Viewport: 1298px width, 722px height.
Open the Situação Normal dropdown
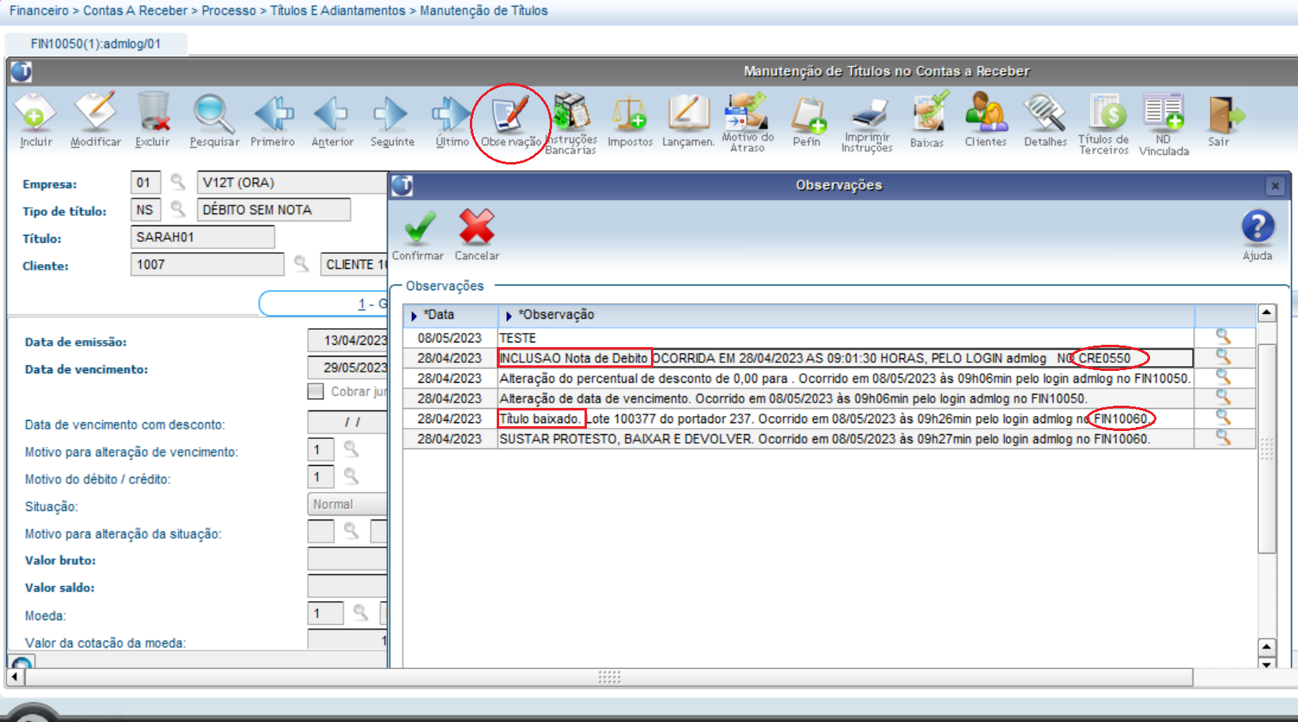coord(347,505)
